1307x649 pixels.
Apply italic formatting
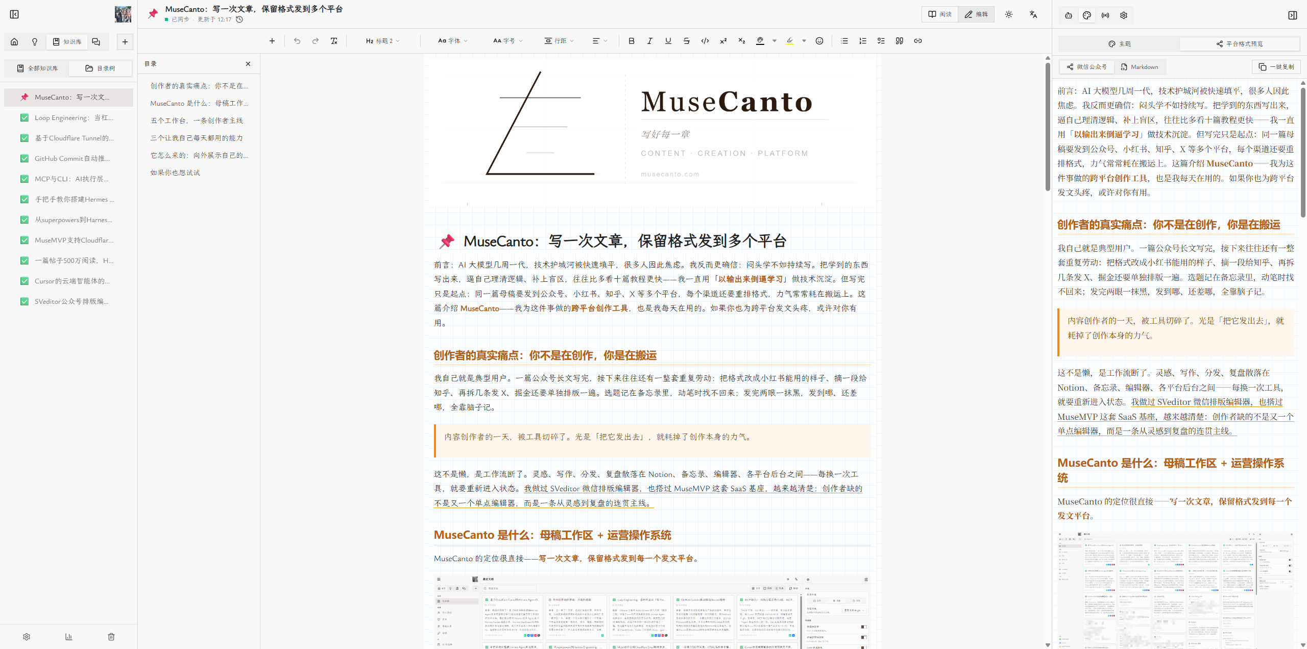650,41
